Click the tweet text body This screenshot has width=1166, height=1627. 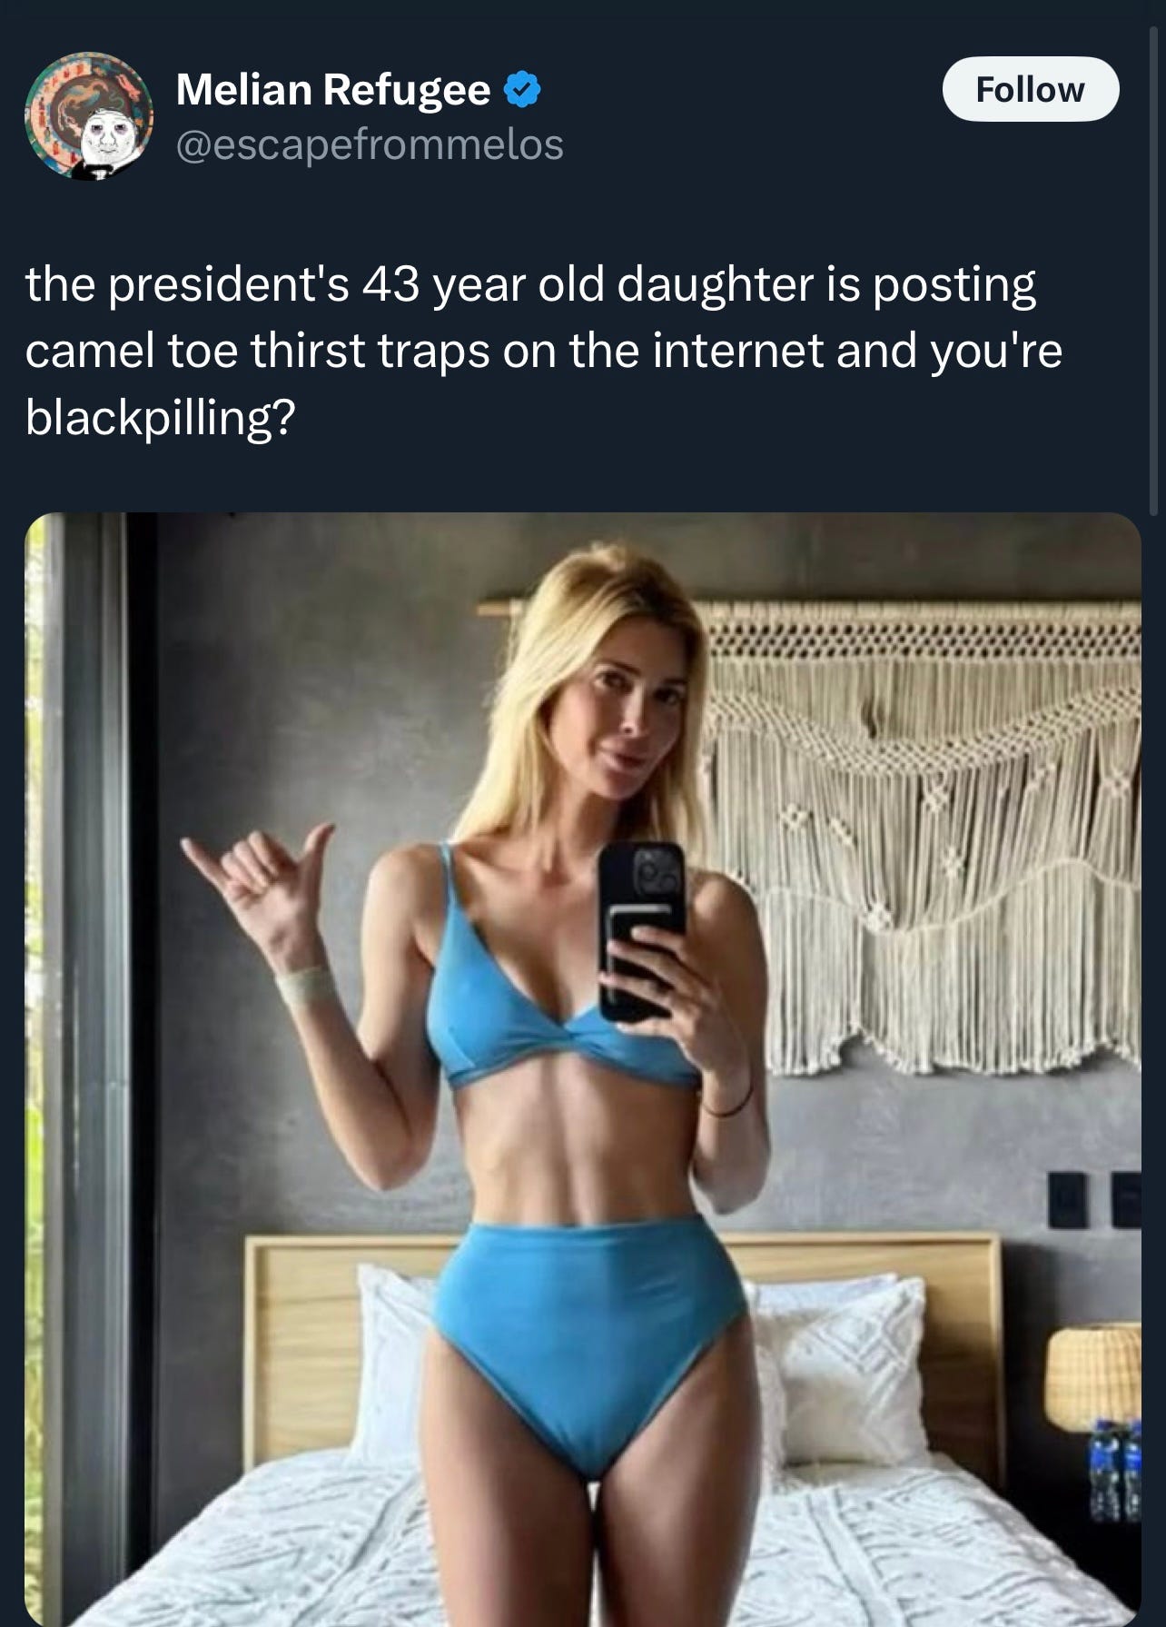click(x=543, y=351)
